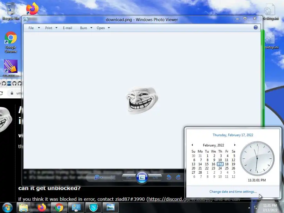Select grayed date 31 in calendar
This screenshot has width=284, height=213.
click(200, 156)
